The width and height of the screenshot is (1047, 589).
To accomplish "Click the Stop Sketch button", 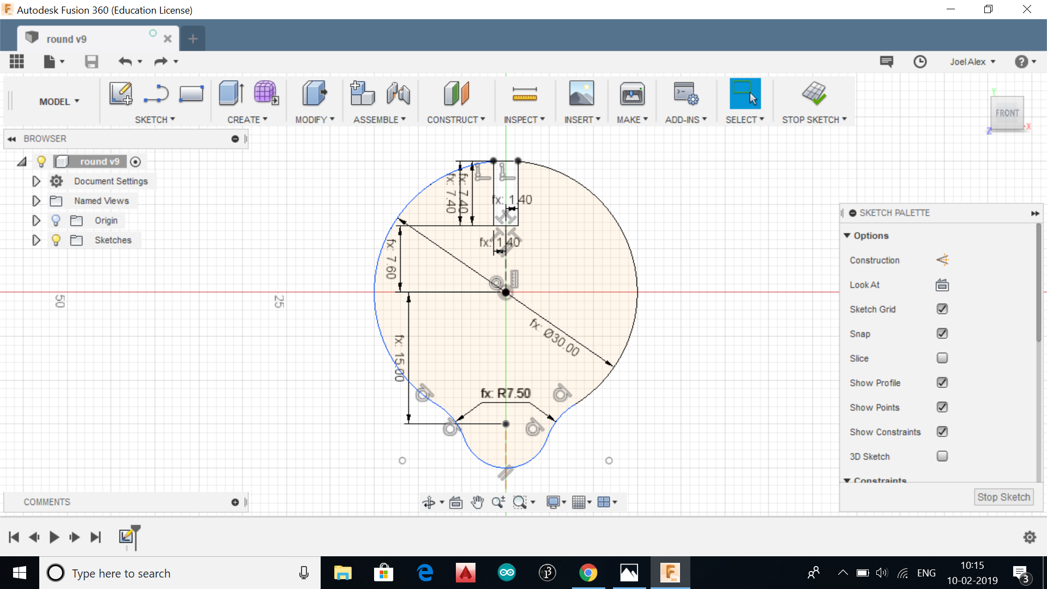I will pos(1003,497).
